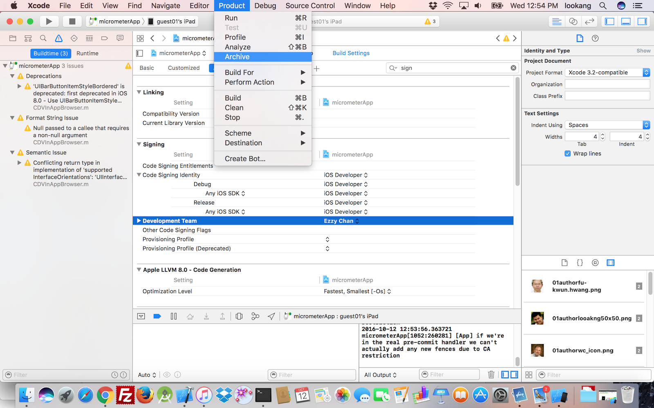Image resolution: width=654 pixels, height=408 pixels.
Task: Open the related items grid icon in jump bar
Action: tap(140, 38)
